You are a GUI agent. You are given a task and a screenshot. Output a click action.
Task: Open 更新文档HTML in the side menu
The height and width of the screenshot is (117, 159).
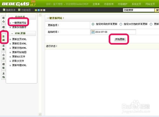coord(19,48)
